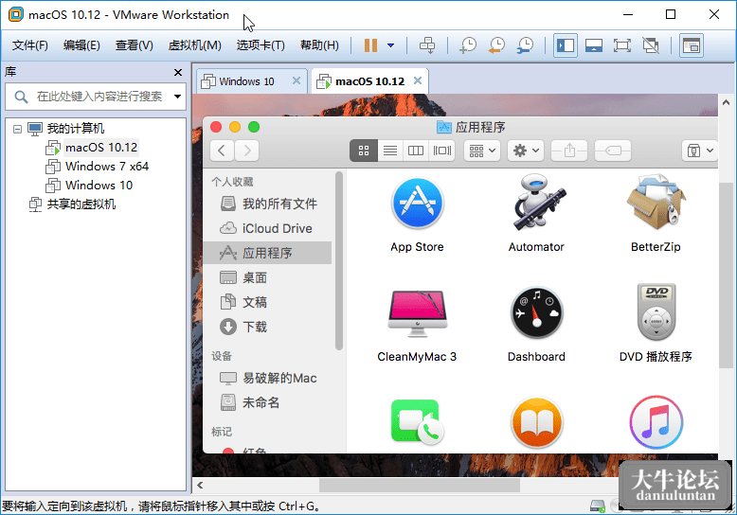The height and width of the screenshot is (515, 737).
Task: Launch the BetterZip app icon
Action: point(656,203)
